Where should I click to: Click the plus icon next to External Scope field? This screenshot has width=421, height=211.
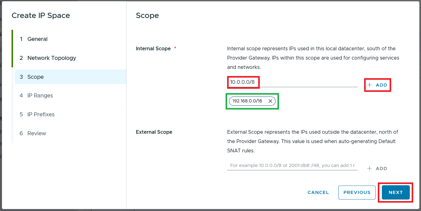pos(369,168)
